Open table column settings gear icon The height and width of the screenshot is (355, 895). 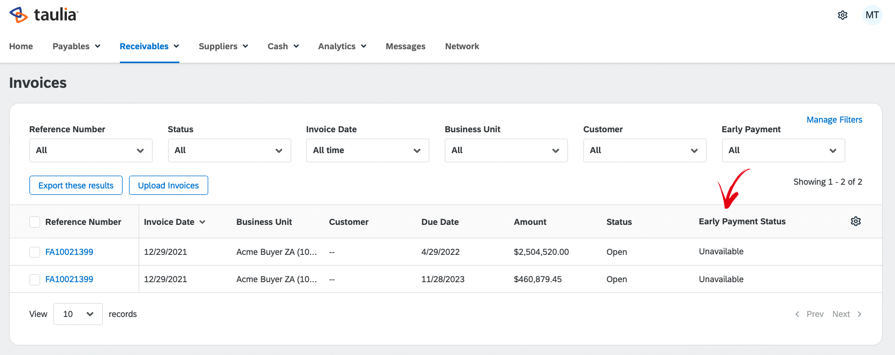point(856,221)
